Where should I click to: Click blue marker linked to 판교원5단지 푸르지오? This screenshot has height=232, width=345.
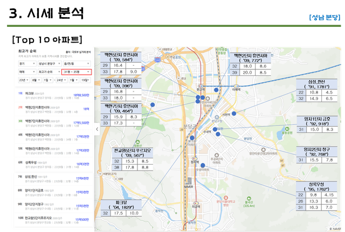[153, 105]
